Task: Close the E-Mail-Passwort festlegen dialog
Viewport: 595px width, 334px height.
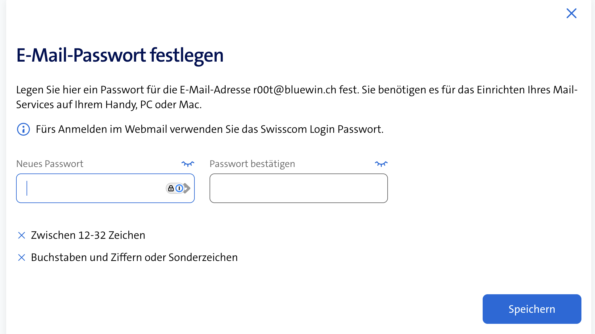Action: point(571,13)
